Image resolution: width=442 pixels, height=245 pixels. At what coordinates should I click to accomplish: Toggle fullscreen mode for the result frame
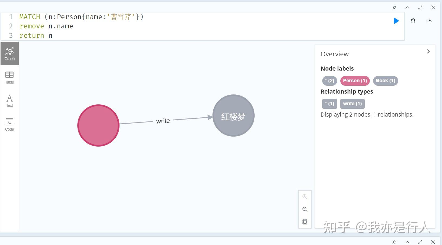[x=420, y=8]
